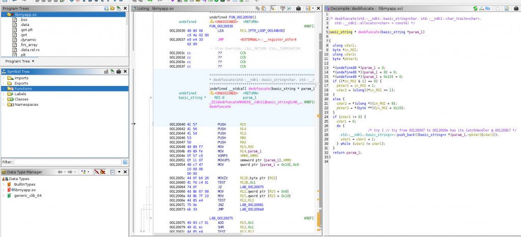The width and height of the screenshot is (521, 237).
Task: Toggle first red filter icon in Data Type Manager
Action: pos(96,172)
